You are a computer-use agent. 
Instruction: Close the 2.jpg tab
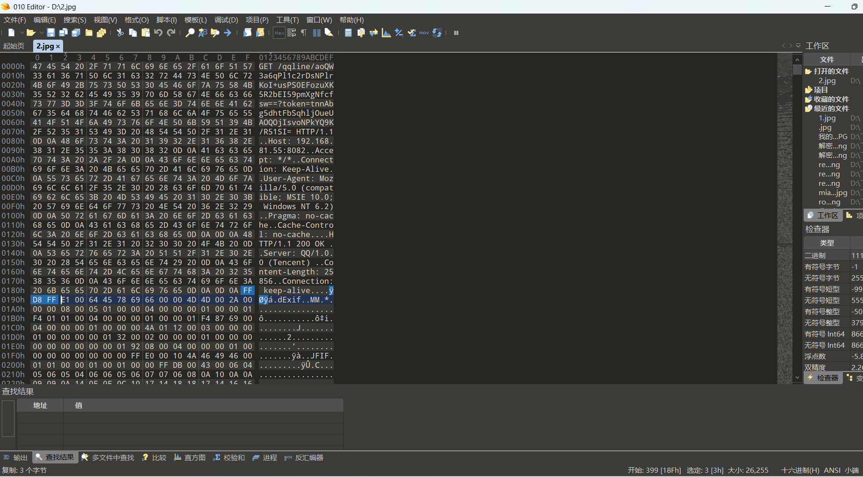(58, 46)
